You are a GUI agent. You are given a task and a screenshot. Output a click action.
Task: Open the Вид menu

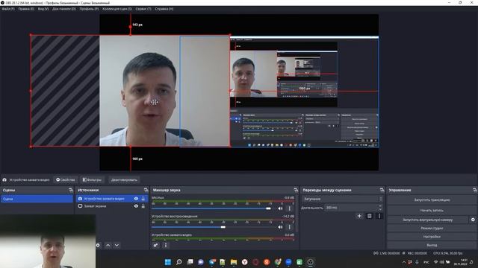pos(43,9)
